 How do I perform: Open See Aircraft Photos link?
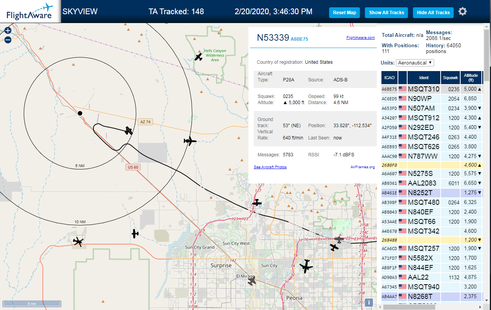click(270, 167)
